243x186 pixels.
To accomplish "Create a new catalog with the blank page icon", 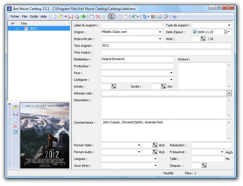I will (54, 17).
